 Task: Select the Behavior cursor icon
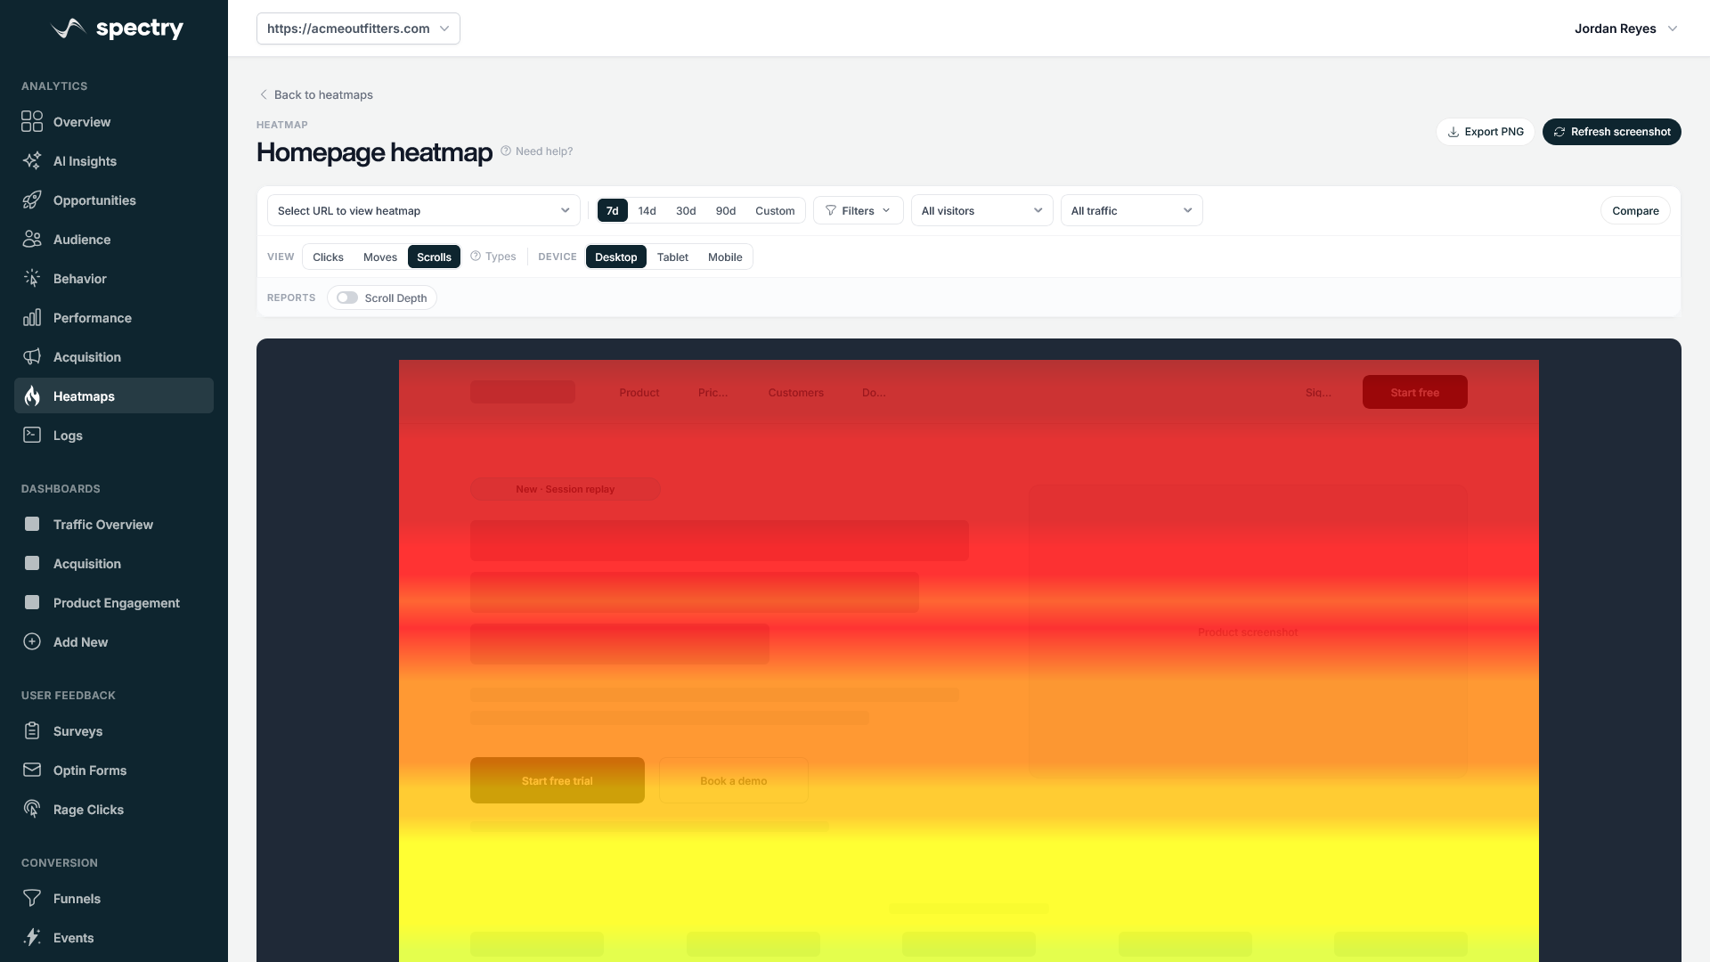click(x=32, y=278)
